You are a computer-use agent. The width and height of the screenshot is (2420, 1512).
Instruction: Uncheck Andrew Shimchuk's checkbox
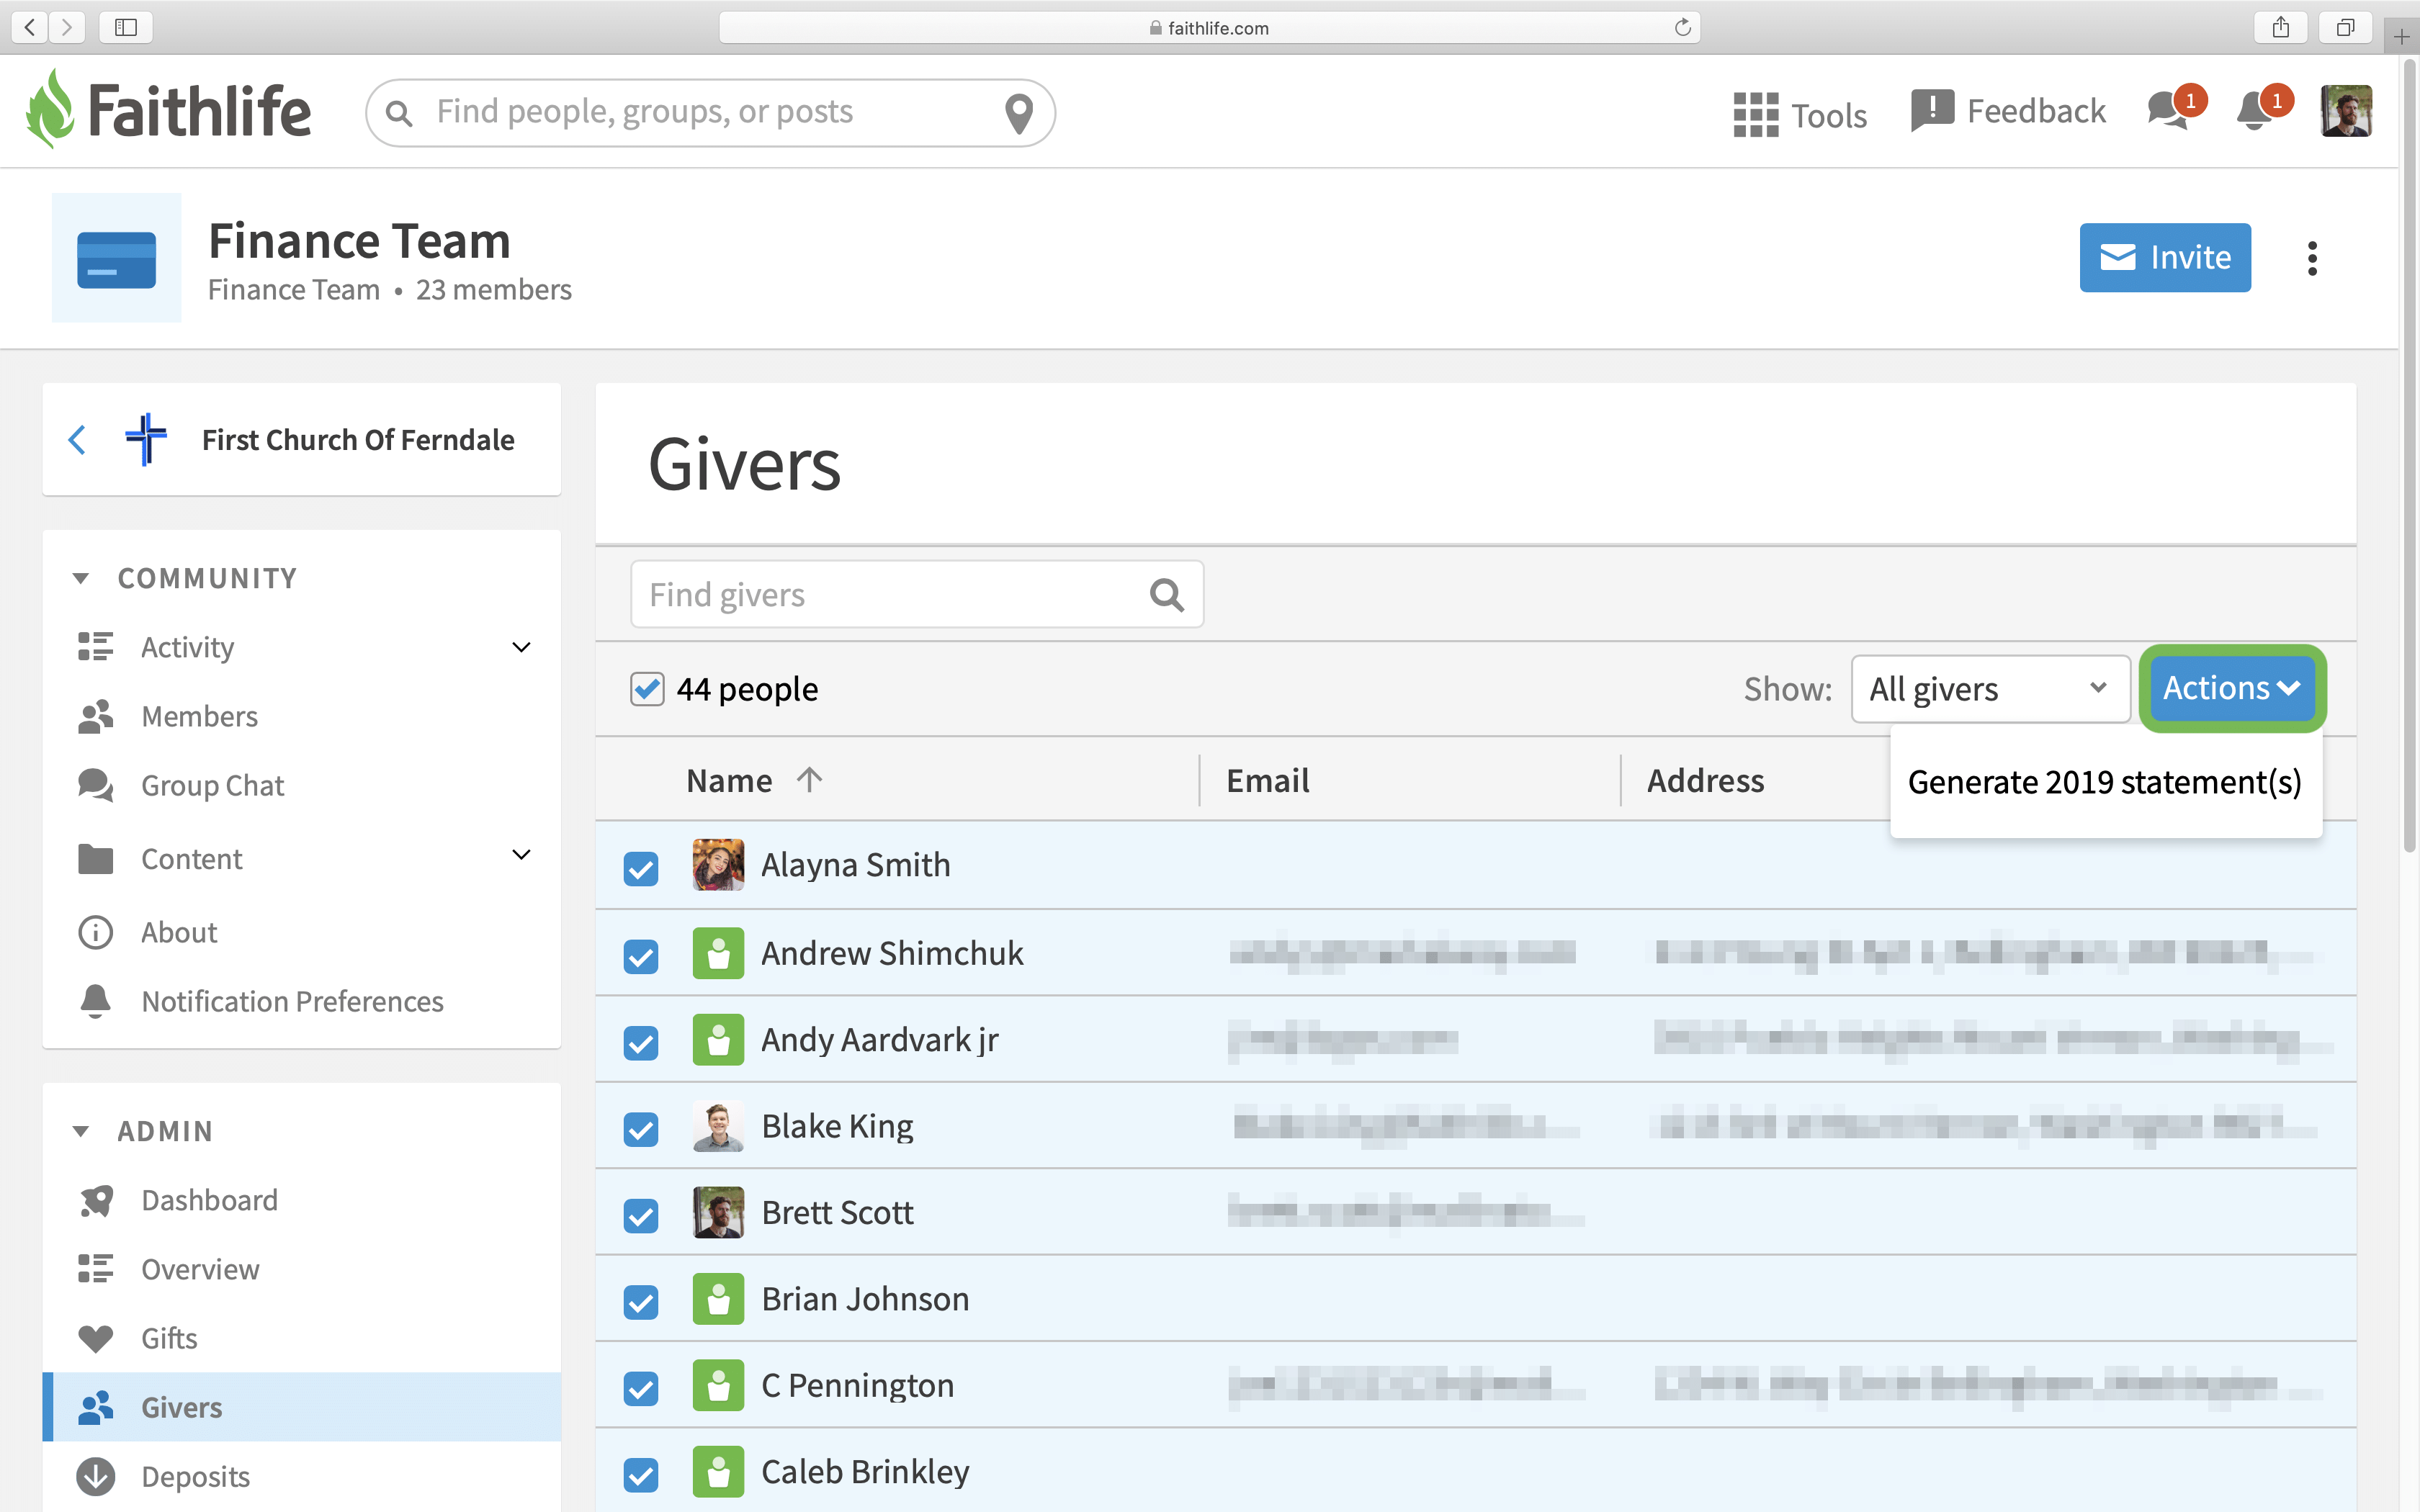(641, 956)
